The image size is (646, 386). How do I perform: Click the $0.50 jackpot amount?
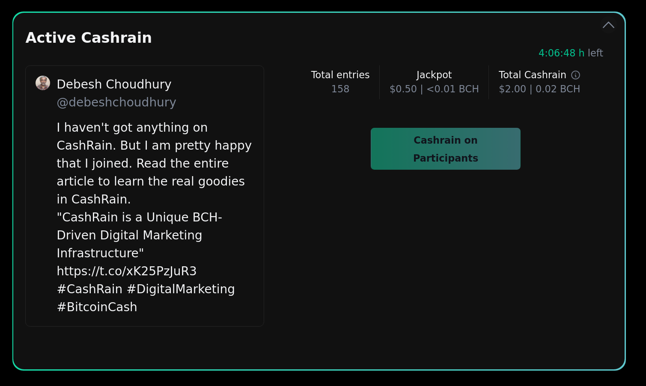[x=403, y=89]
